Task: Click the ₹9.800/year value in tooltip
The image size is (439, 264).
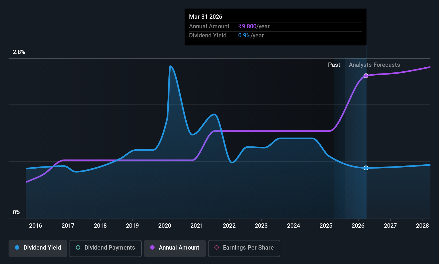Action: click(x=254, y=26)
